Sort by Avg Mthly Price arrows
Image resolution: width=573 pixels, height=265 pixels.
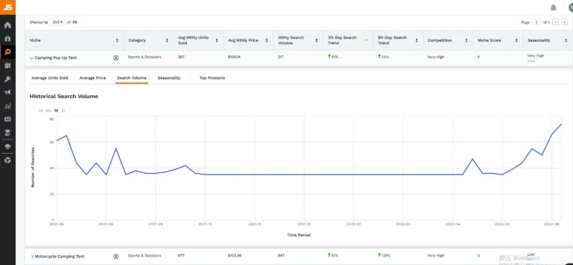pos(267,40)
